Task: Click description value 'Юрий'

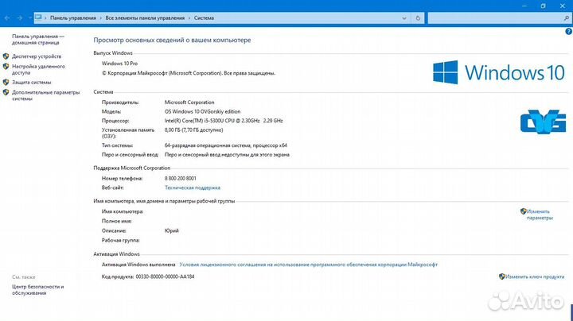Action: [171, 231]
